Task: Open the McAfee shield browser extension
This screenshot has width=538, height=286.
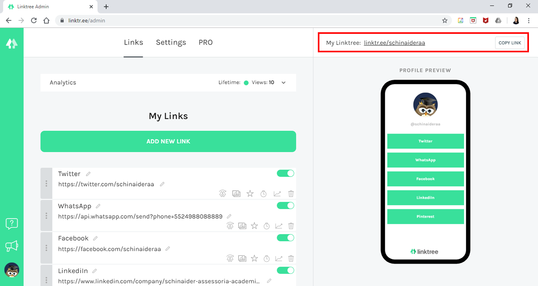Action: pyautogui.click(x=486, y=20)
